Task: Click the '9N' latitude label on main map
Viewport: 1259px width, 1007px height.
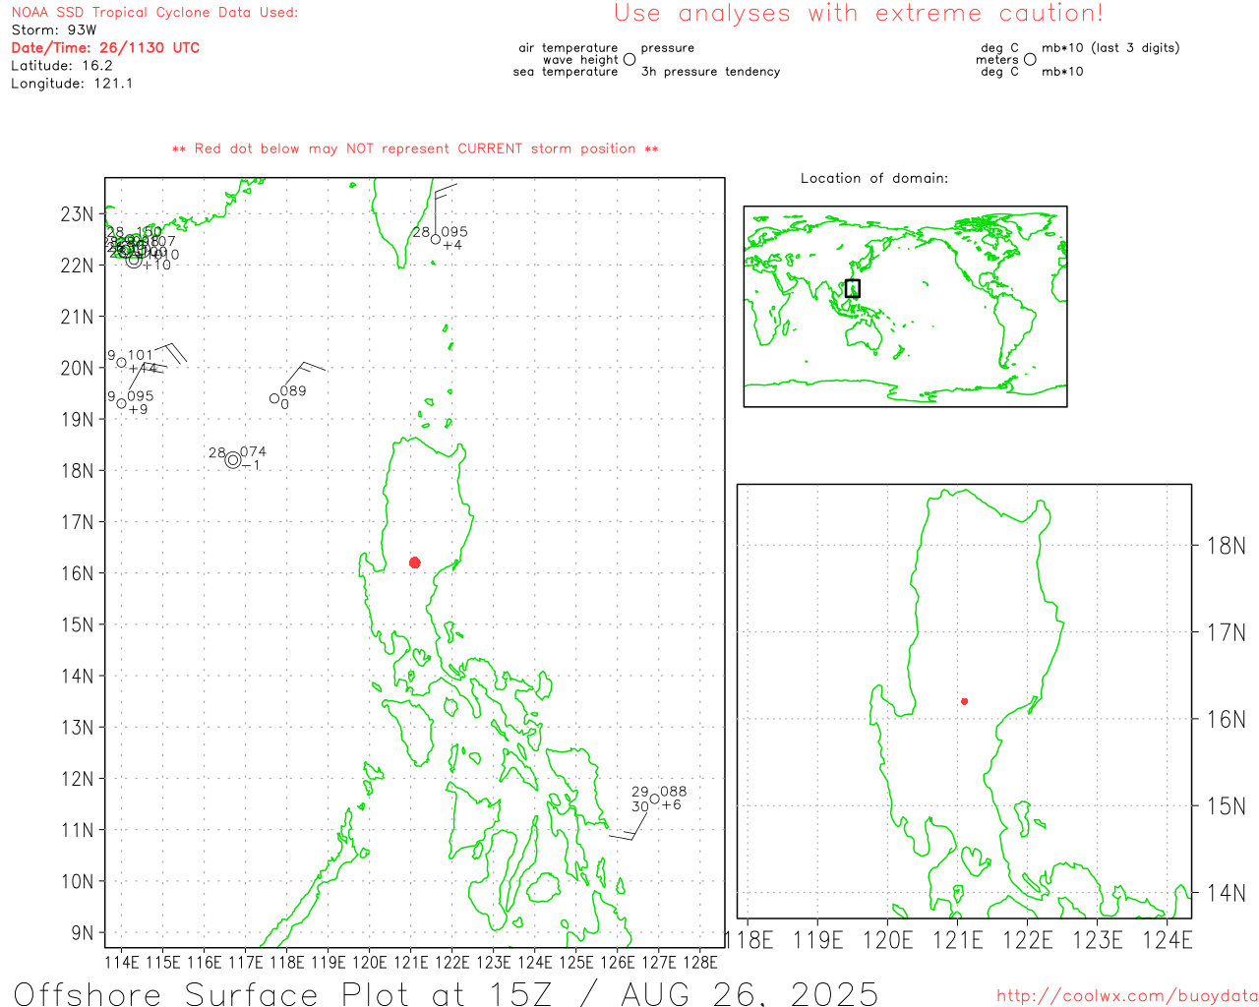Action: pos(83,933)
